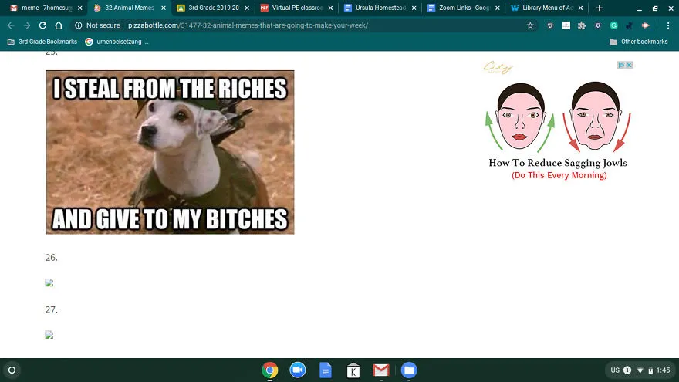Viewport: 679px width, 382px height.
Task: Expand the 3rd Grade Bookmarks folder
Action: 42,42
